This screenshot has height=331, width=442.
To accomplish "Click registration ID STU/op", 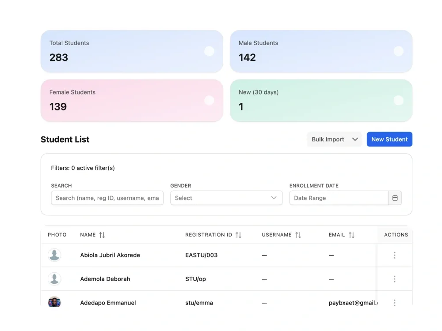I will [195, 279].
